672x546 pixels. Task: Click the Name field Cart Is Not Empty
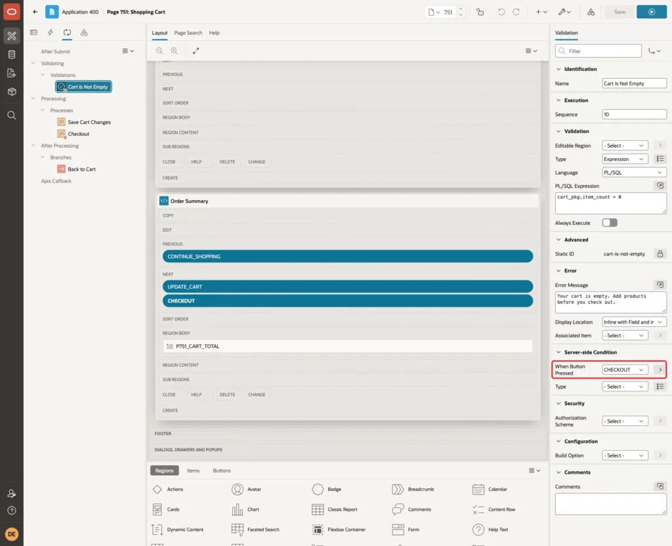click(635, 83)
